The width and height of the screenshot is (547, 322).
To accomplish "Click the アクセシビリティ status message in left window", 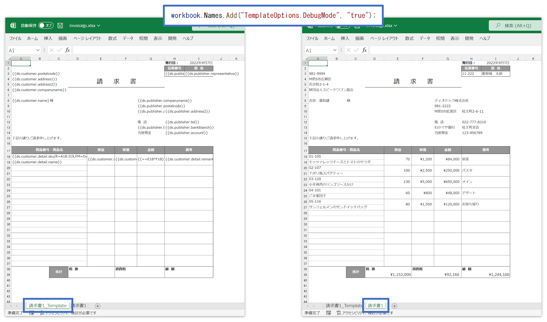I will [x=68, y=313].
